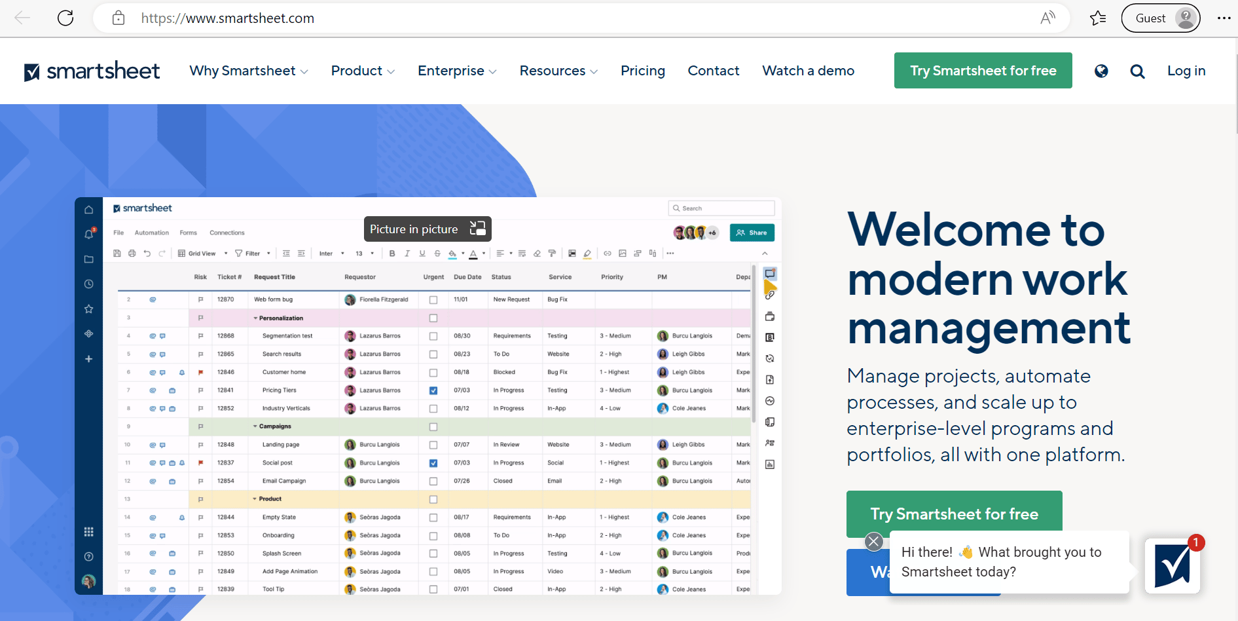Open the launcher grid icon in the dark sidebar
This screenshot has width=1238, height=621.
(x=89, y=532)
